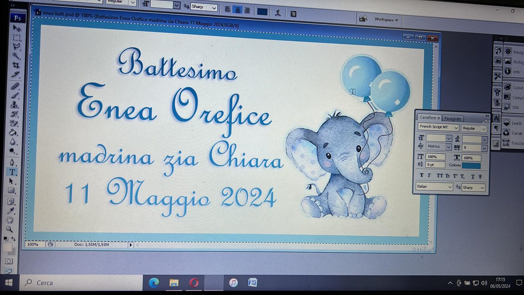The width and height of the screenshot is (524, 295).
Task: Select the History Brush tool
Action: [x=14, y=114]
